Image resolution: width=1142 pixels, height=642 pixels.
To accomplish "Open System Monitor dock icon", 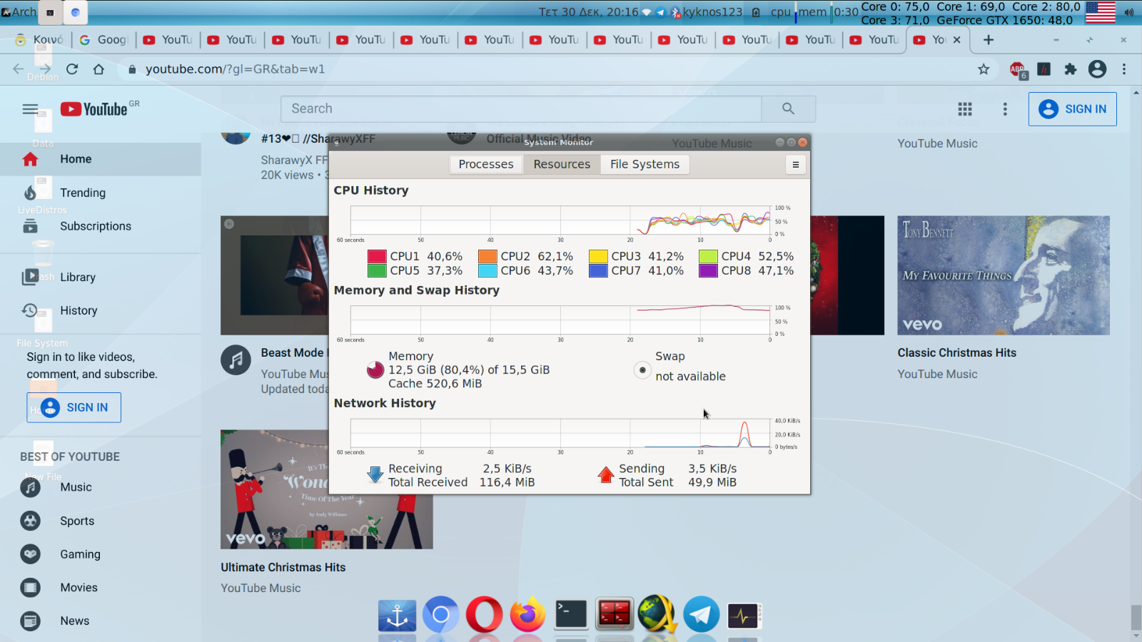I will click(x=744, y=616).
